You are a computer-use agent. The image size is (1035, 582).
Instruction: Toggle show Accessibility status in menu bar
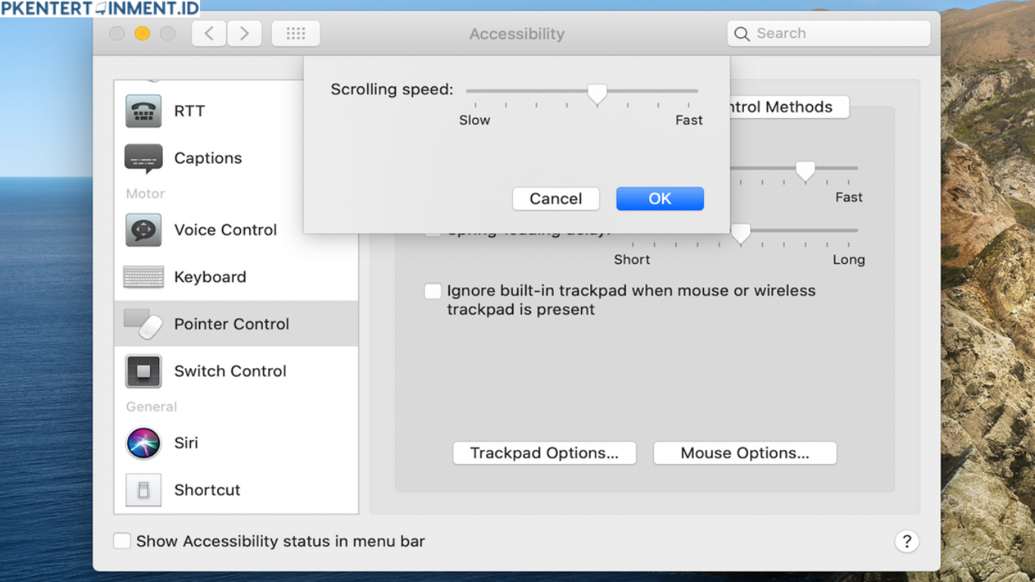[x=122, y=541]
